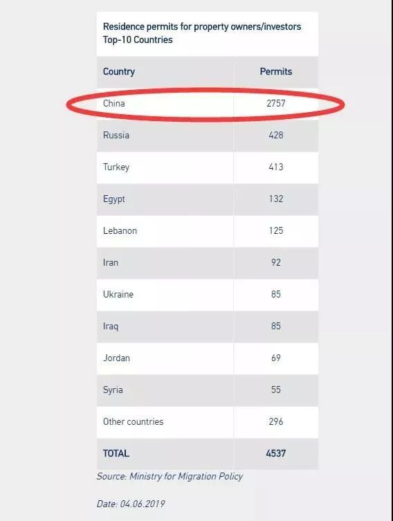The width and height of the screenshot is (393, 521).
Task: Click Russia's permit value 428
Action: pos(276,135)
